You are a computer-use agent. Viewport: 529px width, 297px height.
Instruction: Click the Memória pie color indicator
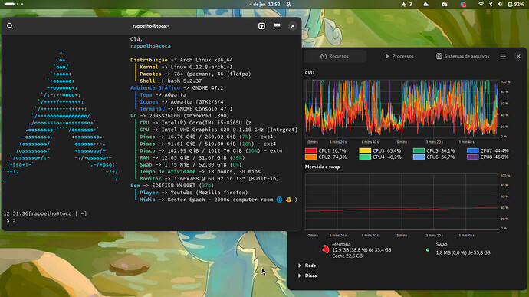(x=325, y=249)
